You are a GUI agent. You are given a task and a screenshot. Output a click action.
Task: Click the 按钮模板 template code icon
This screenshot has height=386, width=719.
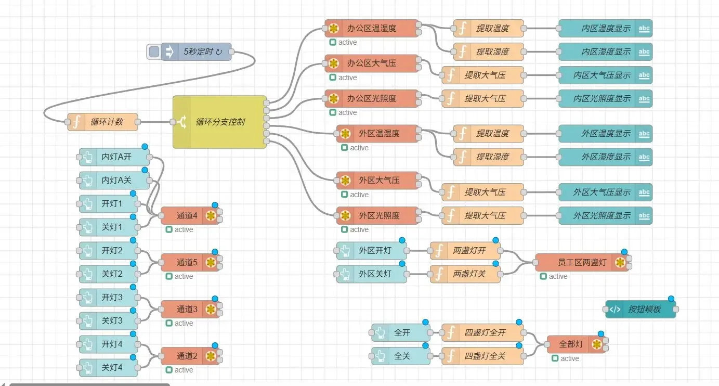(615, 309)
